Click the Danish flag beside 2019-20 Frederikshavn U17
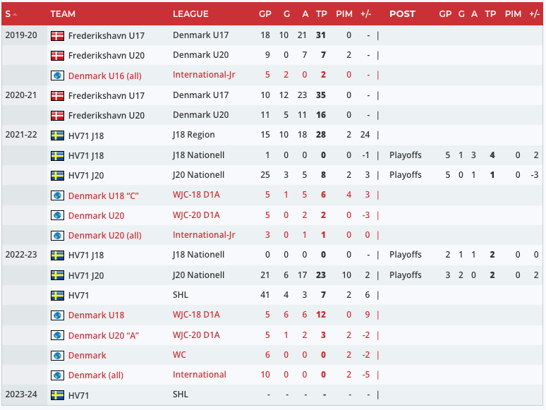 point(58,35)
